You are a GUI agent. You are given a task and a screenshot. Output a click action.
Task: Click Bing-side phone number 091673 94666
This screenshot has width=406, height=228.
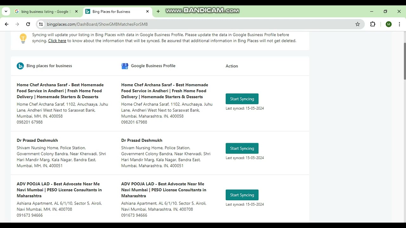[x=30, y=215]
